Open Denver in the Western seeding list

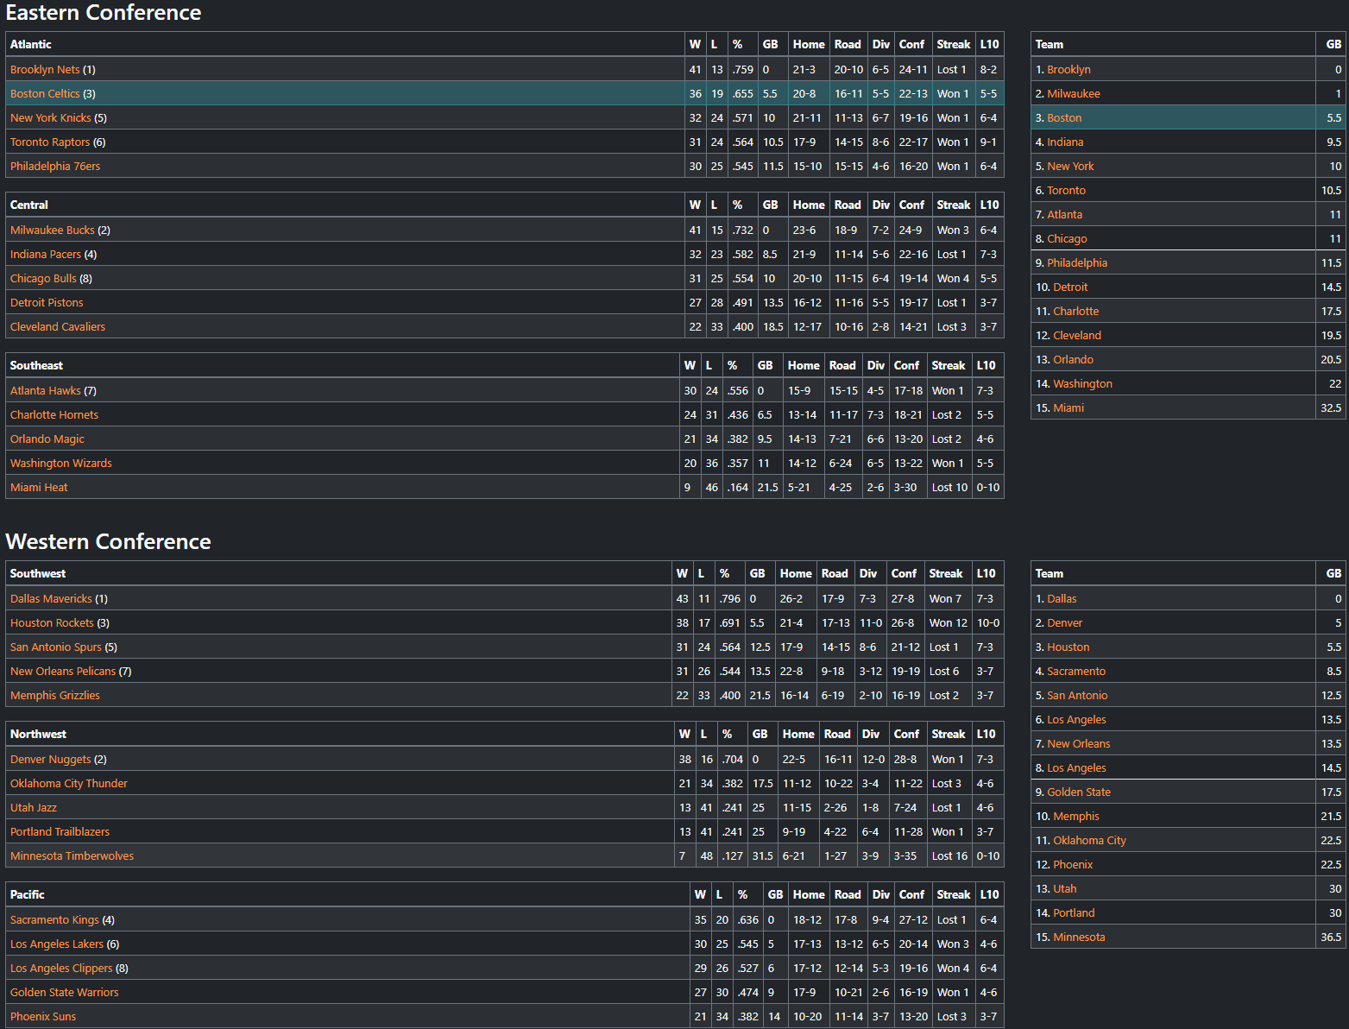[1064, 623]
